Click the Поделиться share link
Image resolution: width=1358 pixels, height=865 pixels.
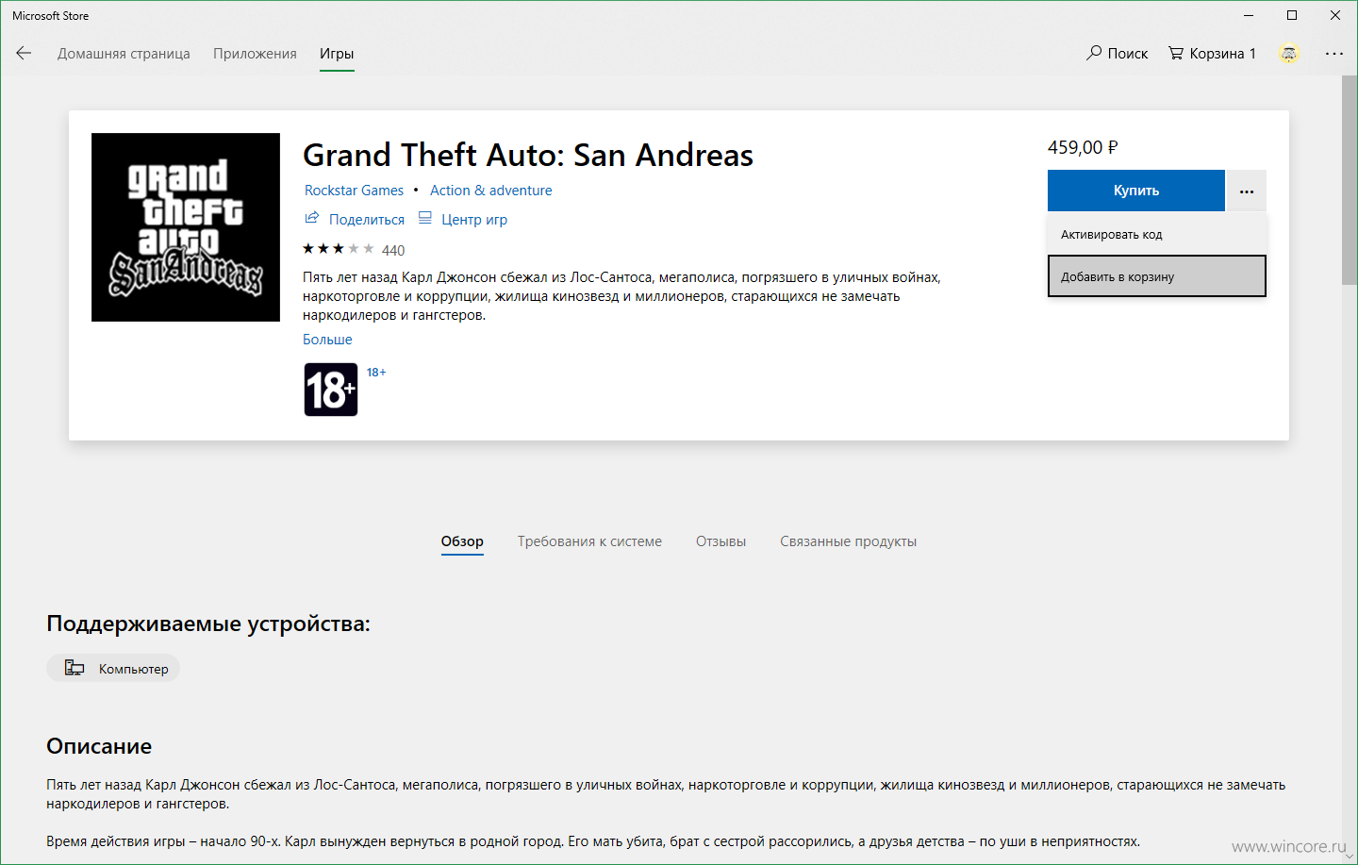(355, 219)
